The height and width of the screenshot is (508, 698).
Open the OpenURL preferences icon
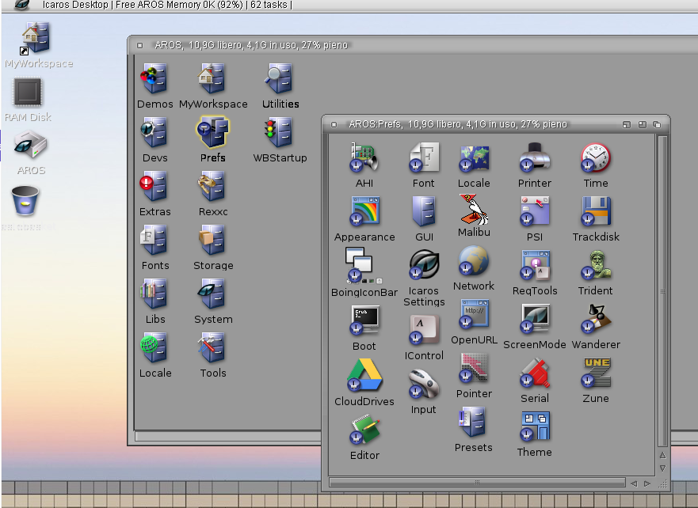click(x=474, y=314)
